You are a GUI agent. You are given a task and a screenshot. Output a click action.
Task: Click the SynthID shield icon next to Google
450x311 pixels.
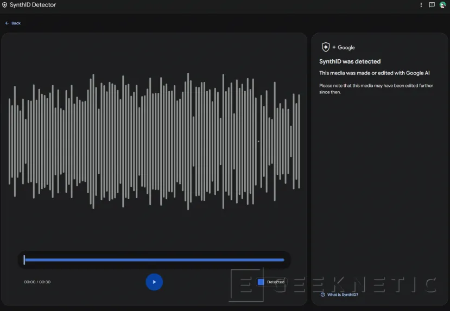tap(326, 47)
